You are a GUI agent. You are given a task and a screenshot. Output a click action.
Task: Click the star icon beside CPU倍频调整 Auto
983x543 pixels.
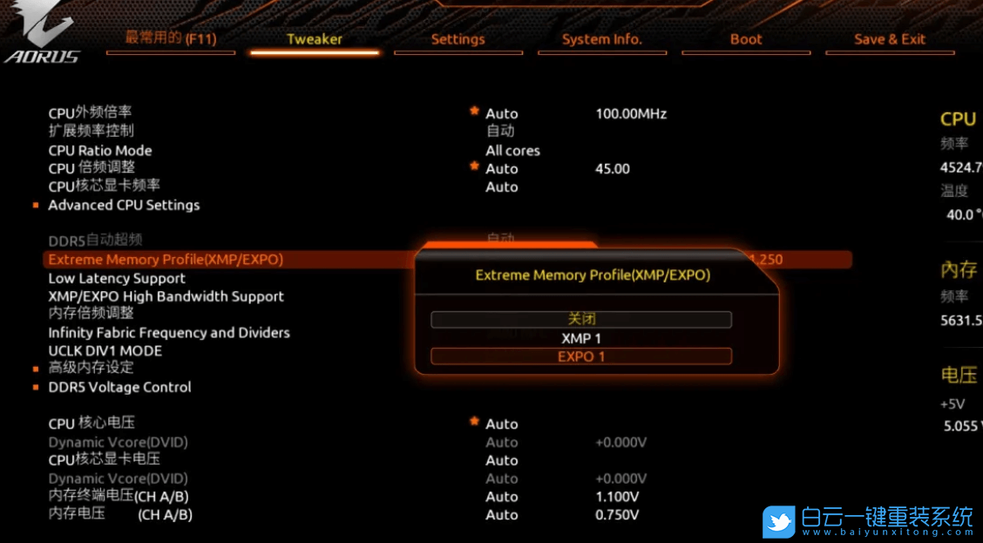pyautogui.click(x=475, y=166)
